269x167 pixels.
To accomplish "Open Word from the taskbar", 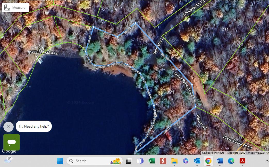I will tap(220, 161).
